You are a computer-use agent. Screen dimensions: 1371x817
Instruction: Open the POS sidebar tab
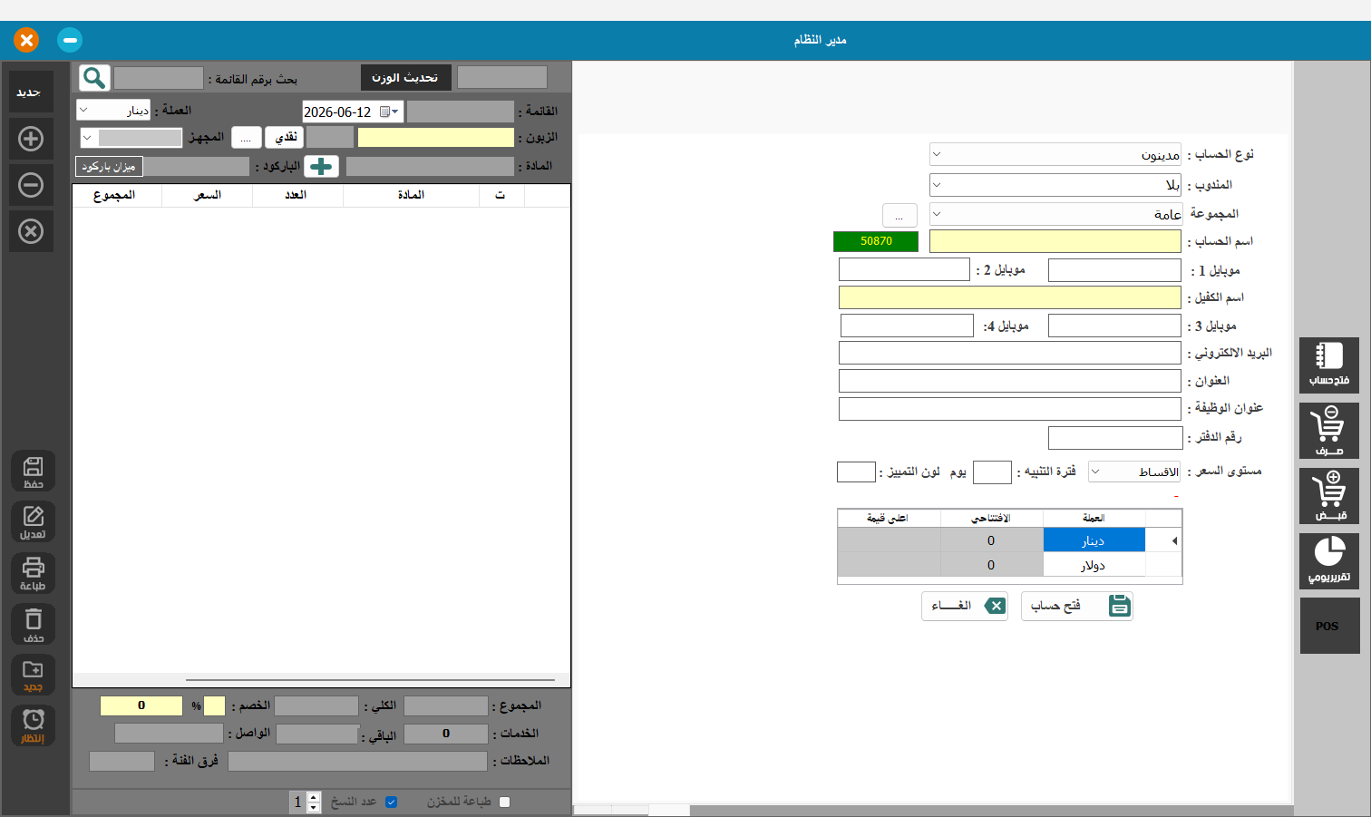[1328, 626]
